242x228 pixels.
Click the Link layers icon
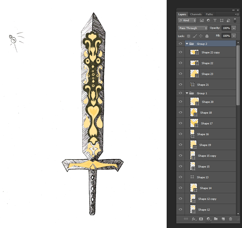tap(186, 219)
